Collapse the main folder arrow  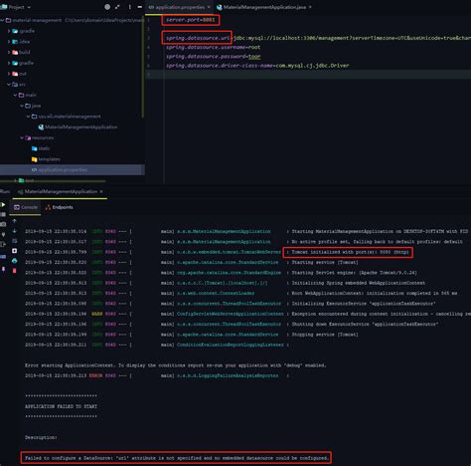15,95
